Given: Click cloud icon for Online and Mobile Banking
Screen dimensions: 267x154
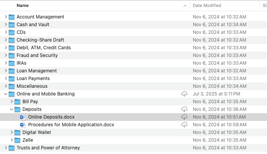Looking at the screenshot, I should click(184, 94).
